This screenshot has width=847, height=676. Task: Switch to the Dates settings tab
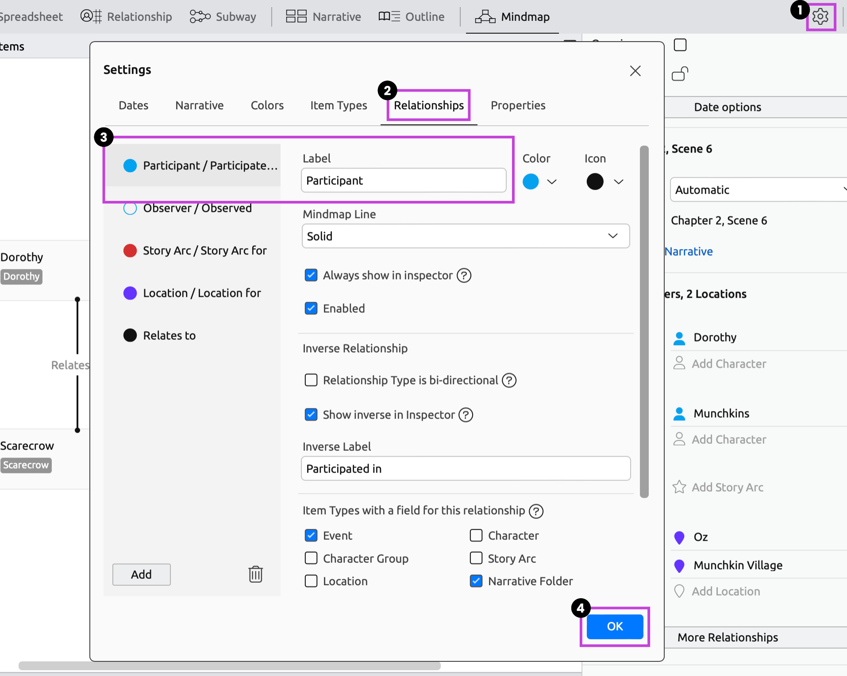[x=134, y=105]
